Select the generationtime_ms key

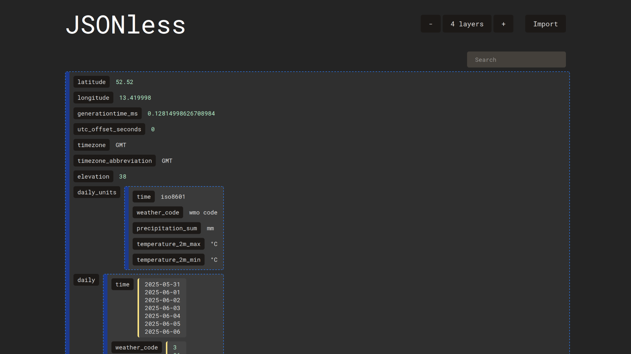click(x=107, y=113)
